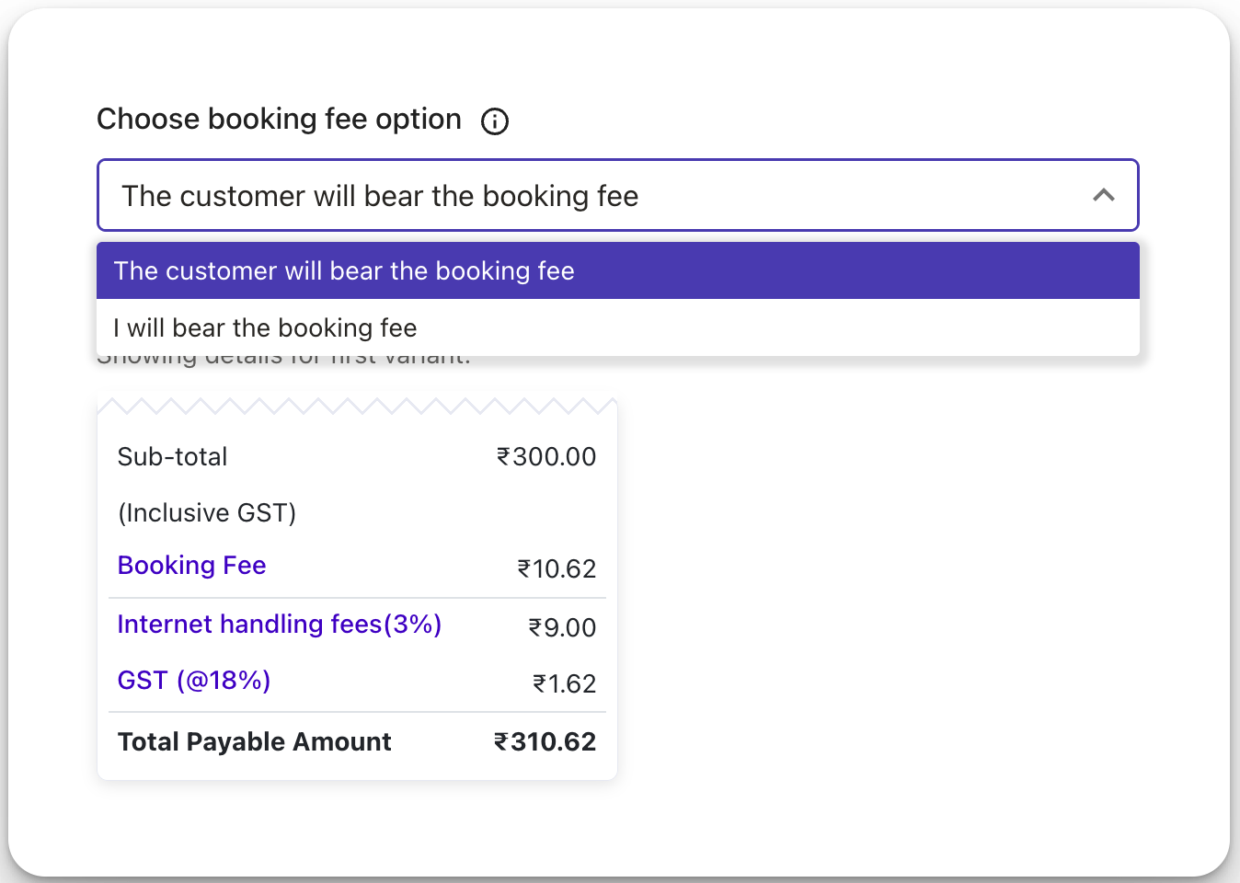Click the zigzag top edge of receipt card

tap(357, 406)
